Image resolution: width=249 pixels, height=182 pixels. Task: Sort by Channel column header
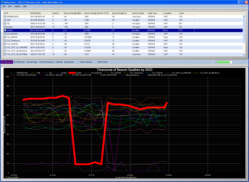pos(58,13)
